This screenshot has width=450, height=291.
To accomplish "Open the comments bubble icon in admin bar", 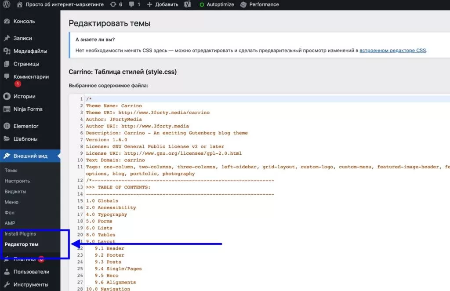I will [131, 4].
